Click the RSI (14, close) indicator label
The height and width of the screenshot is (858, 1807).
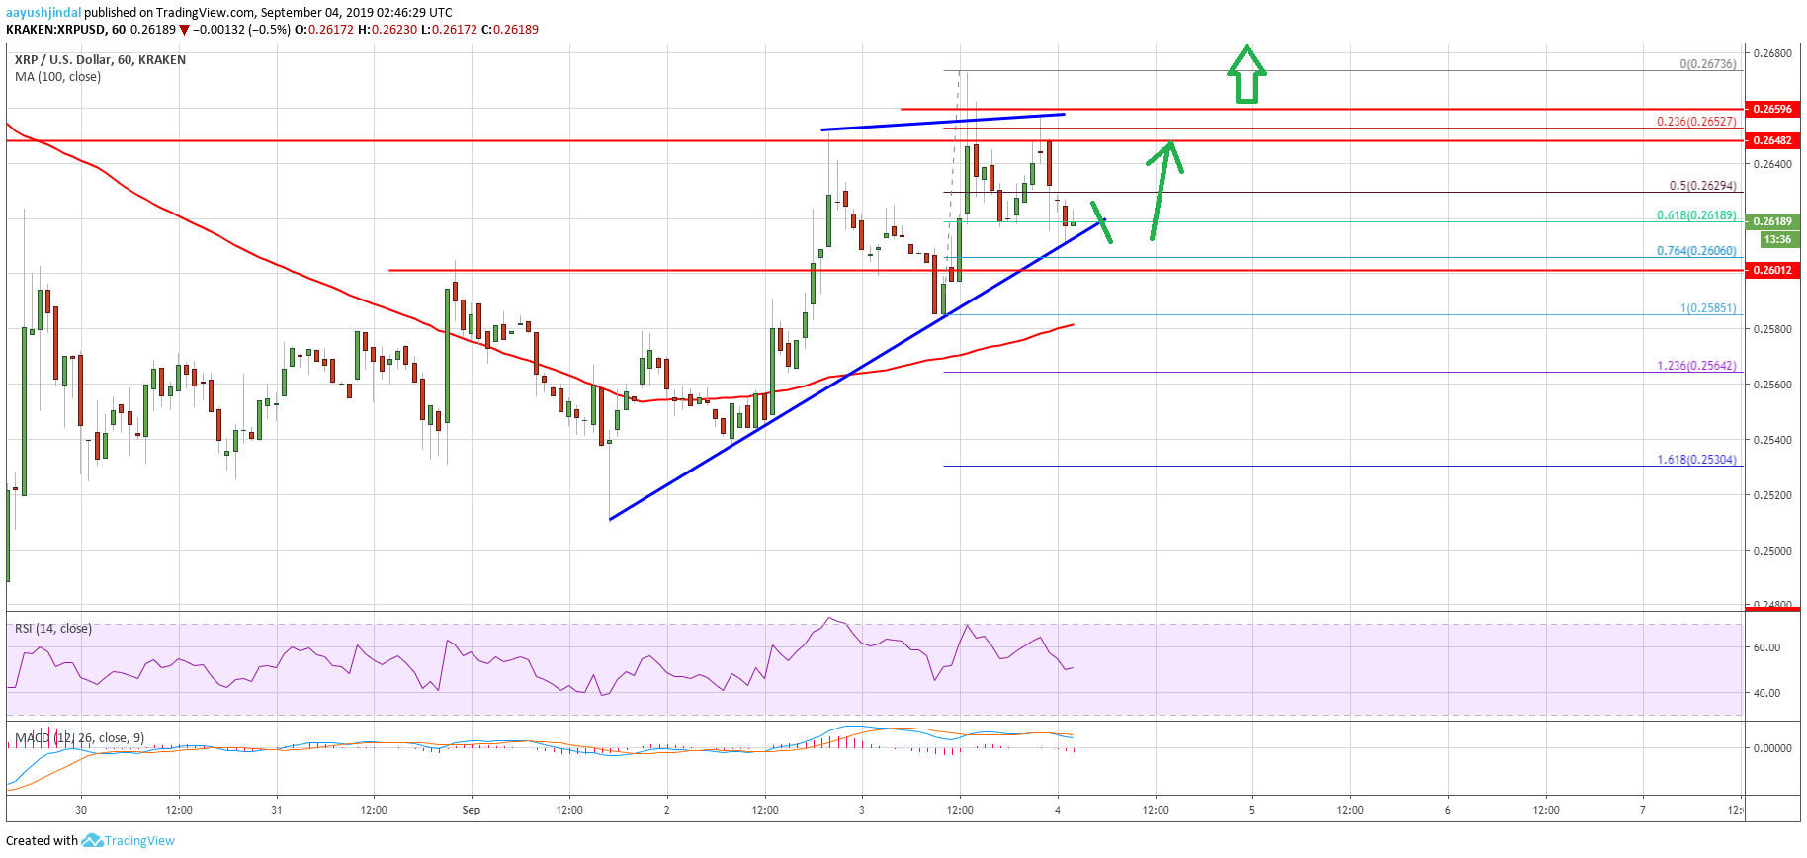(x=53, y=629)
